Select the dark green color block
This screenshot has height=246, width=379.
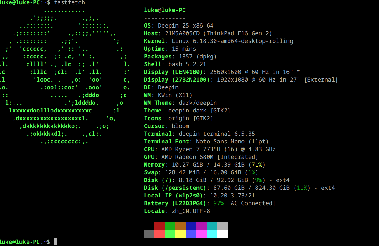(170, 226)
